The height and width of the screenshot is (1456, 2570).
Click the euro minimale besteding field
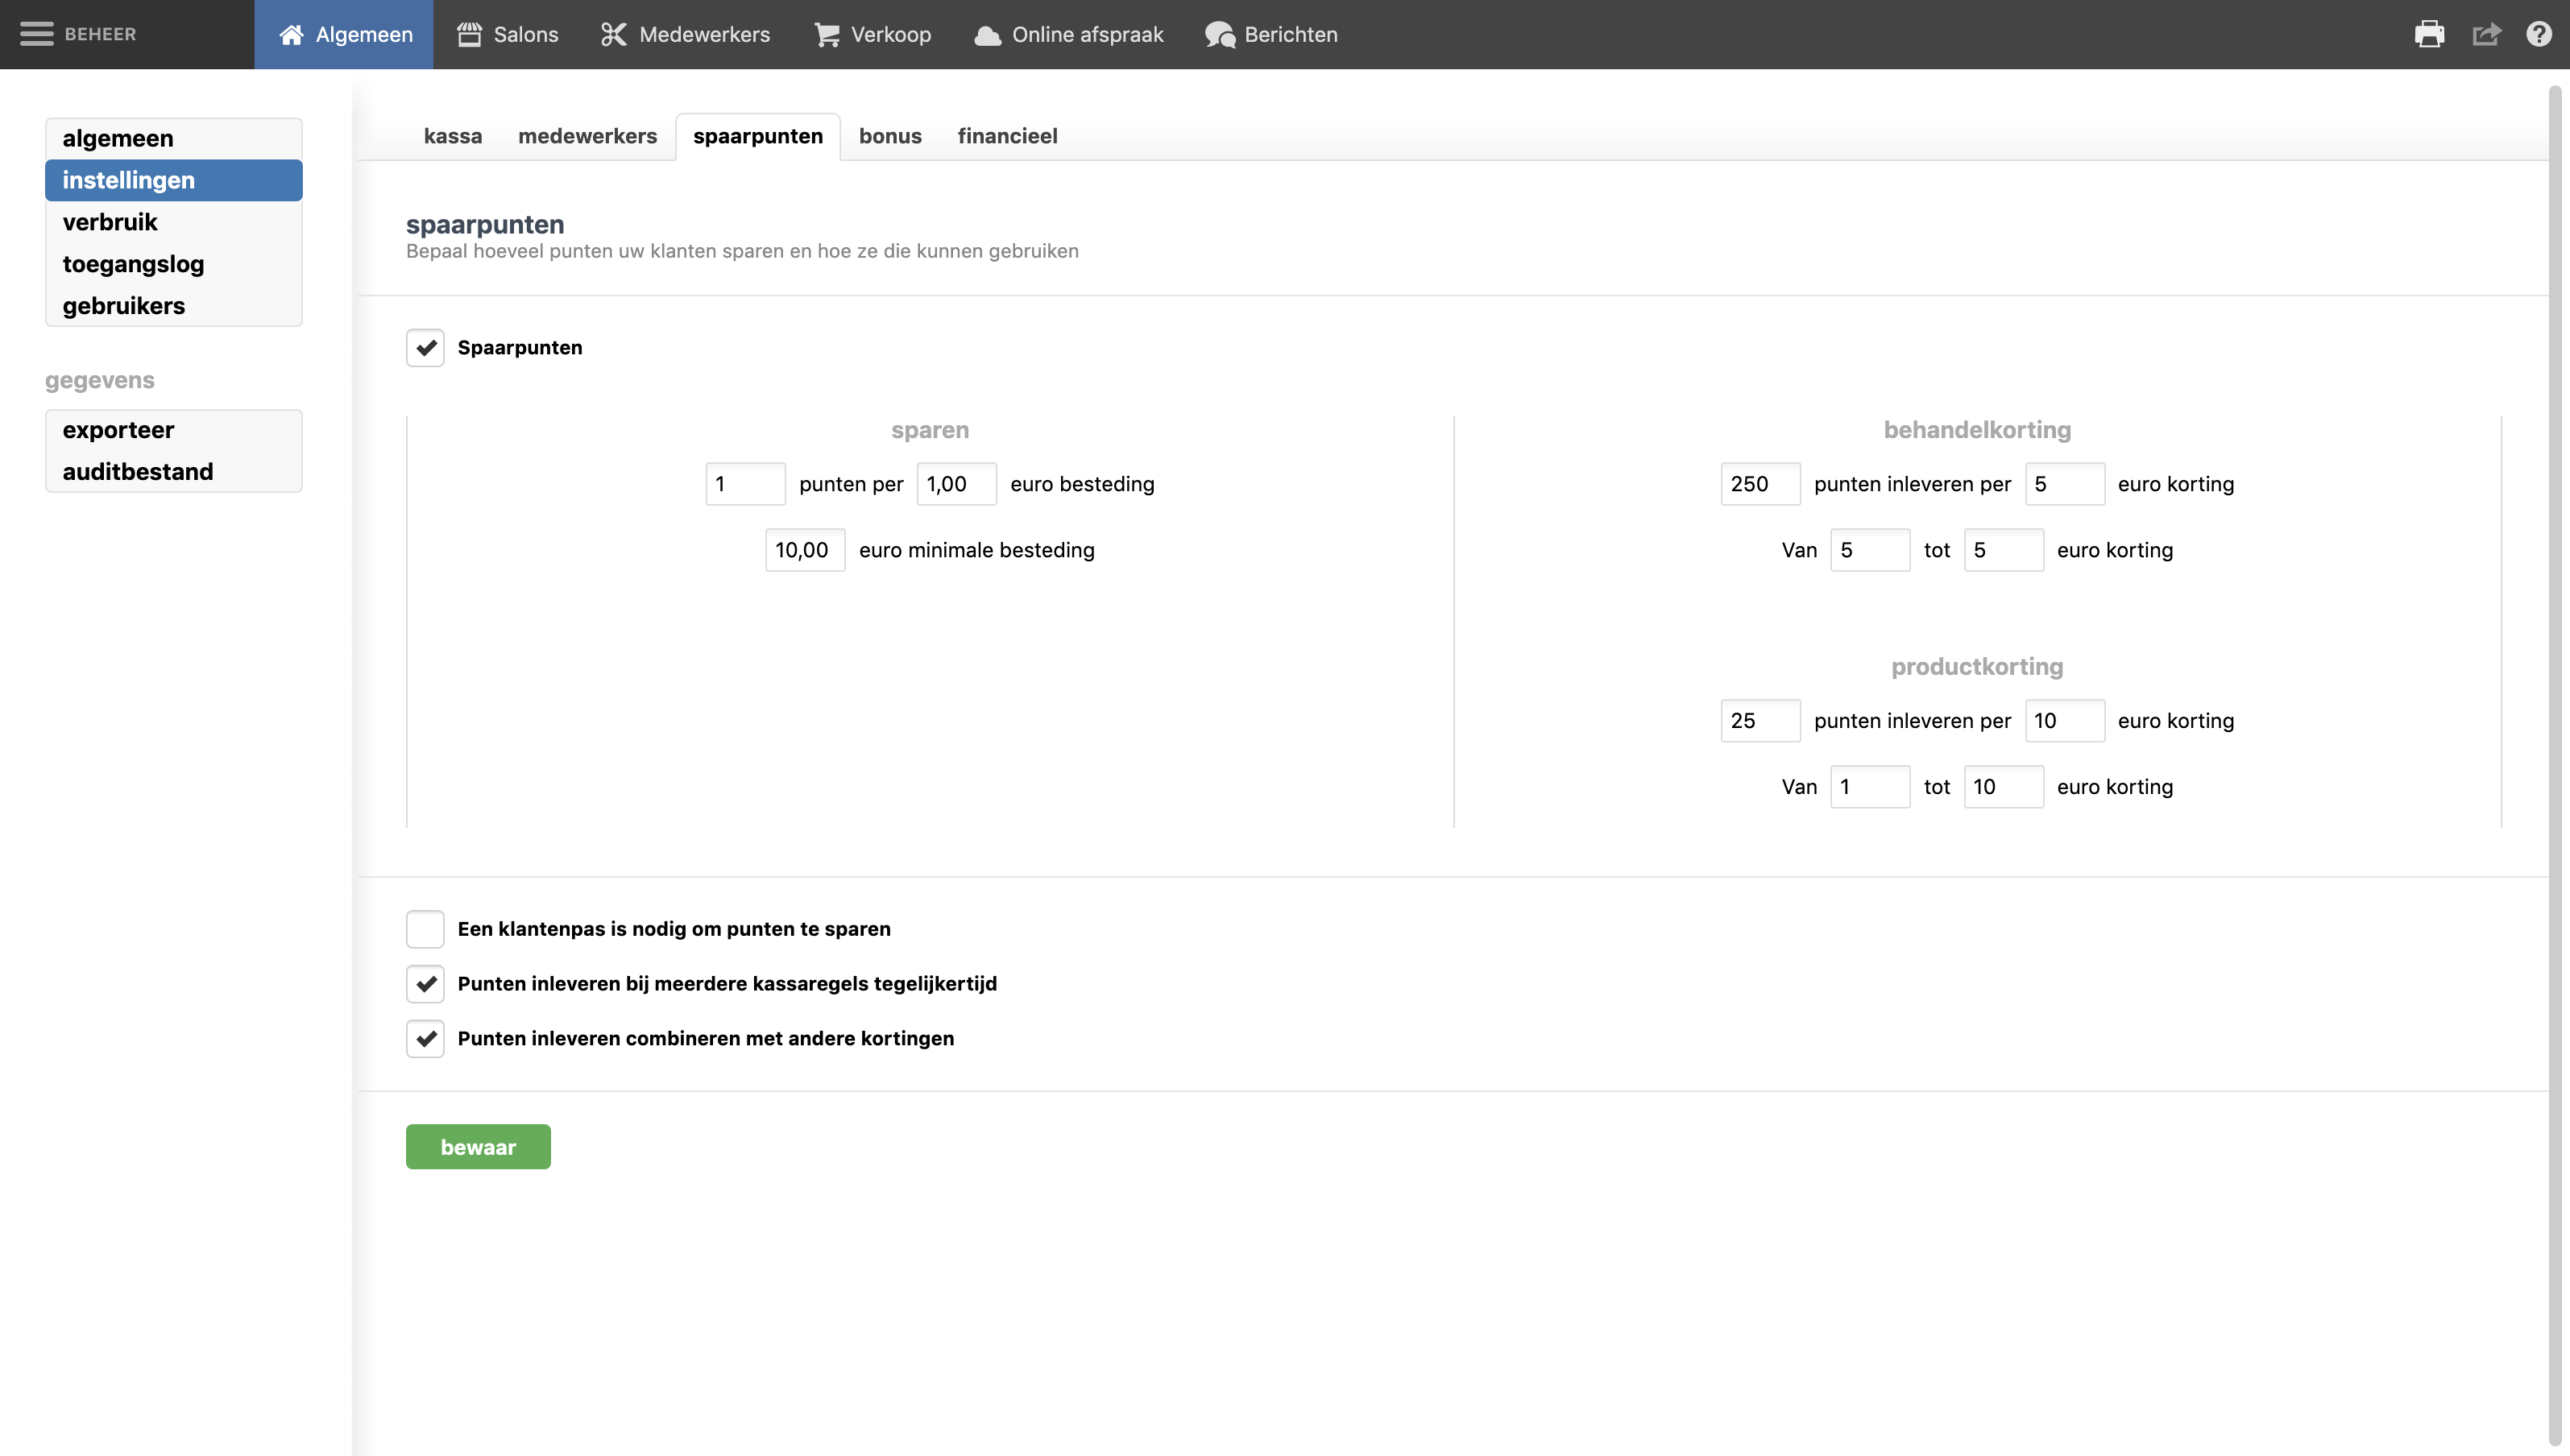[x=804, y=550]
